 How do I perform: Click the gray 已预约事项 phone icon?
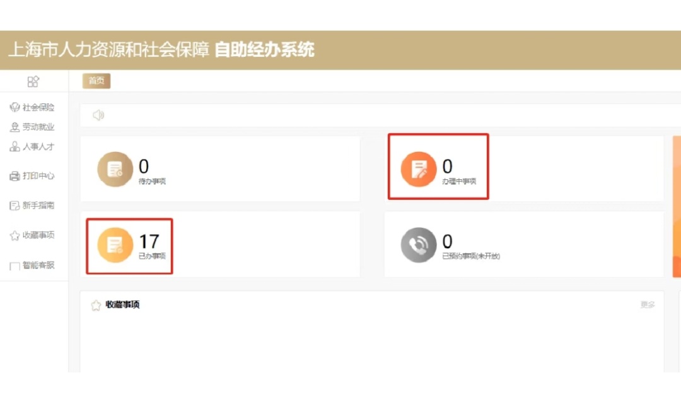tap(419, 245)
